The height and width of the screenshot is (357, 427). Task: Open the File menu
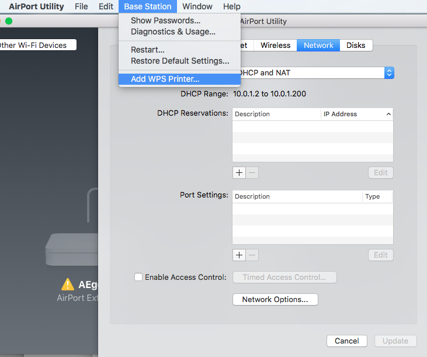coord(81,6)
